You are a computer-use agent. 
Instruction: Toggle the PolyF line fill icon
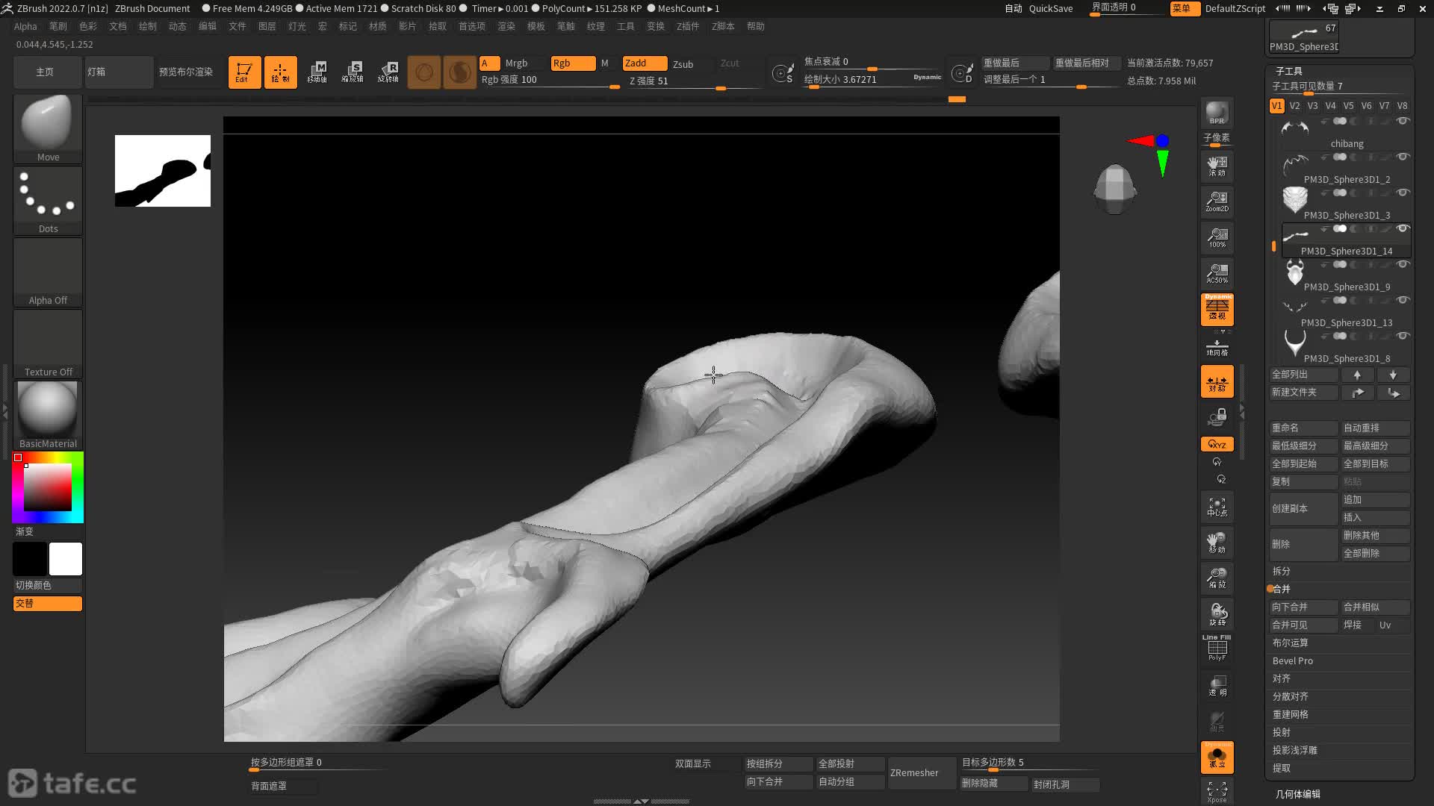pos(1217,648)
